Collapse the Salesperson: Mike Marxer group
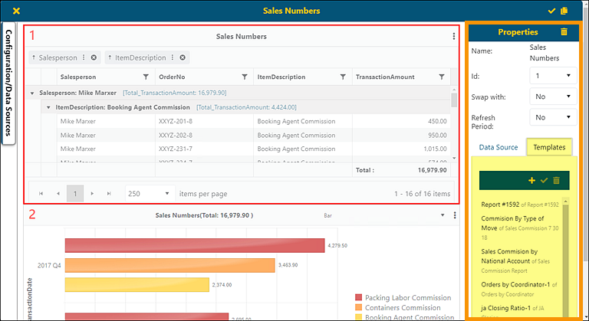589x321 pixels. click(32, 93)
